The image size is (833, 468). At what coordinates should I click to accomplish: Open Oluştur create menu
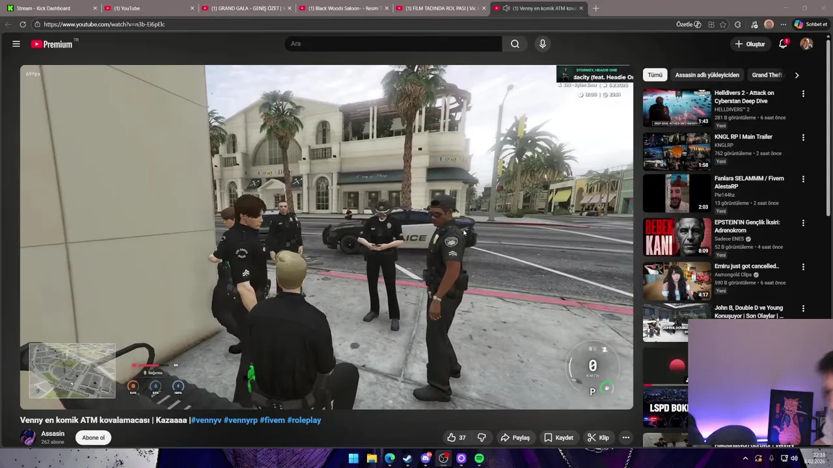pyautogui.click(x=750, y=44)
